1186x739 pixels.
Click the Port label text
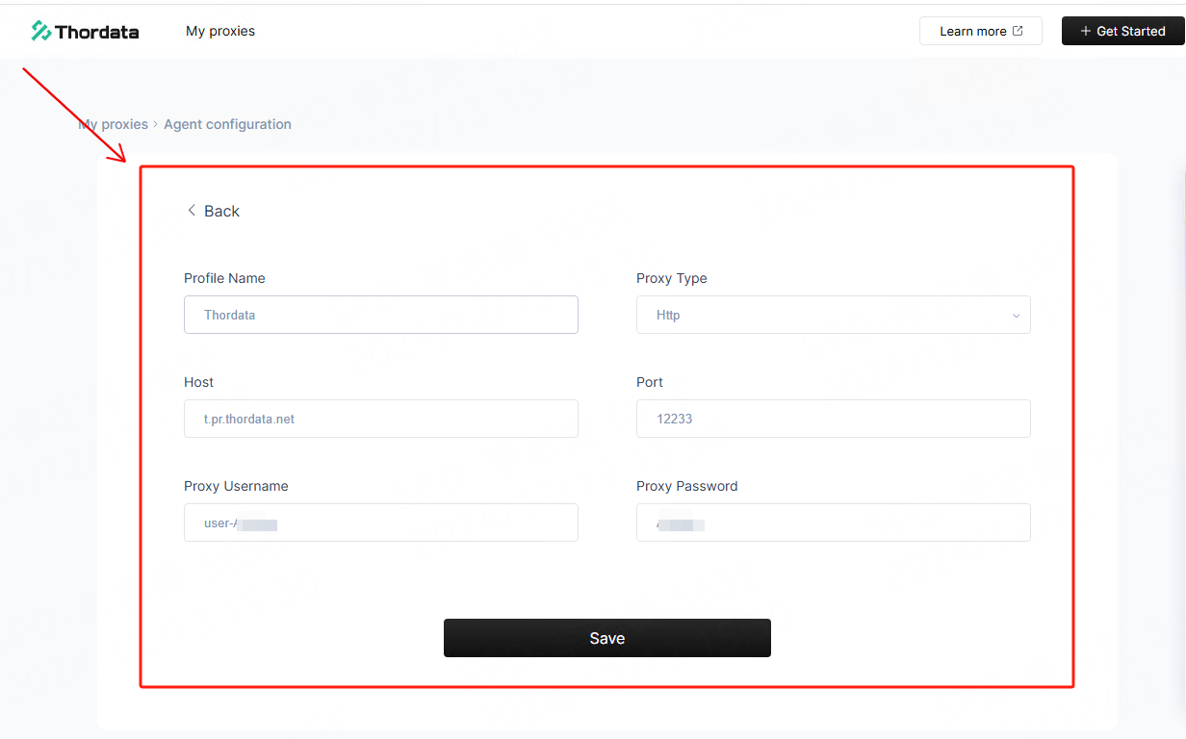[x=650, y=382]
